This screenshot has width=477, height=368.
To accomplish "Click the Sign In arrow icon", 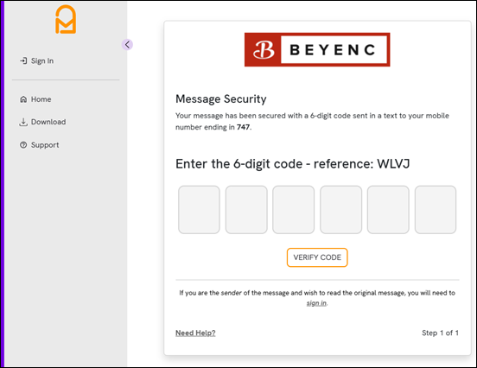I will tap(23, 60).
